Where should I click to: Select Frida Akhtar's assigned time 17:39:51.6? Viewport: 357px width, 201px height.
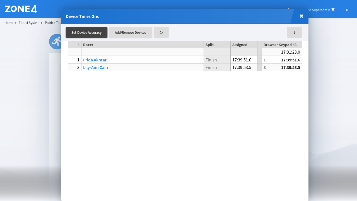point(242,60)
